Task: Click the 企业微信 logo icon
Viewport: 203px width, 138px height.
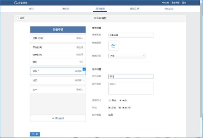Action: pyautogui.click(x=16, y=3)
